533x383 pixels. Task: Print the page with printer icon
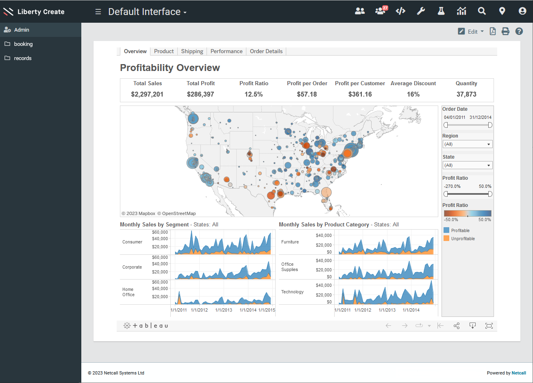(x=505, y=31)
